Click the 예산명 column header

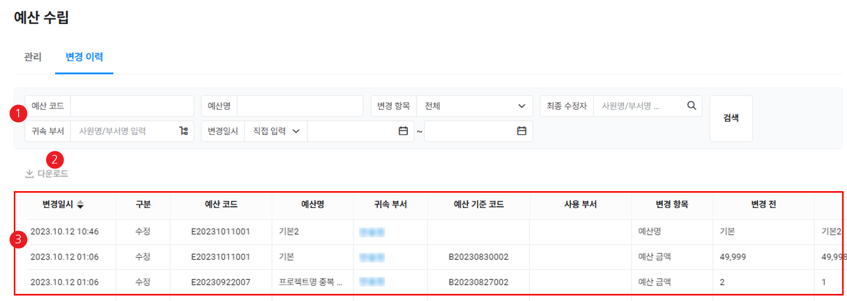click(312, 204)
